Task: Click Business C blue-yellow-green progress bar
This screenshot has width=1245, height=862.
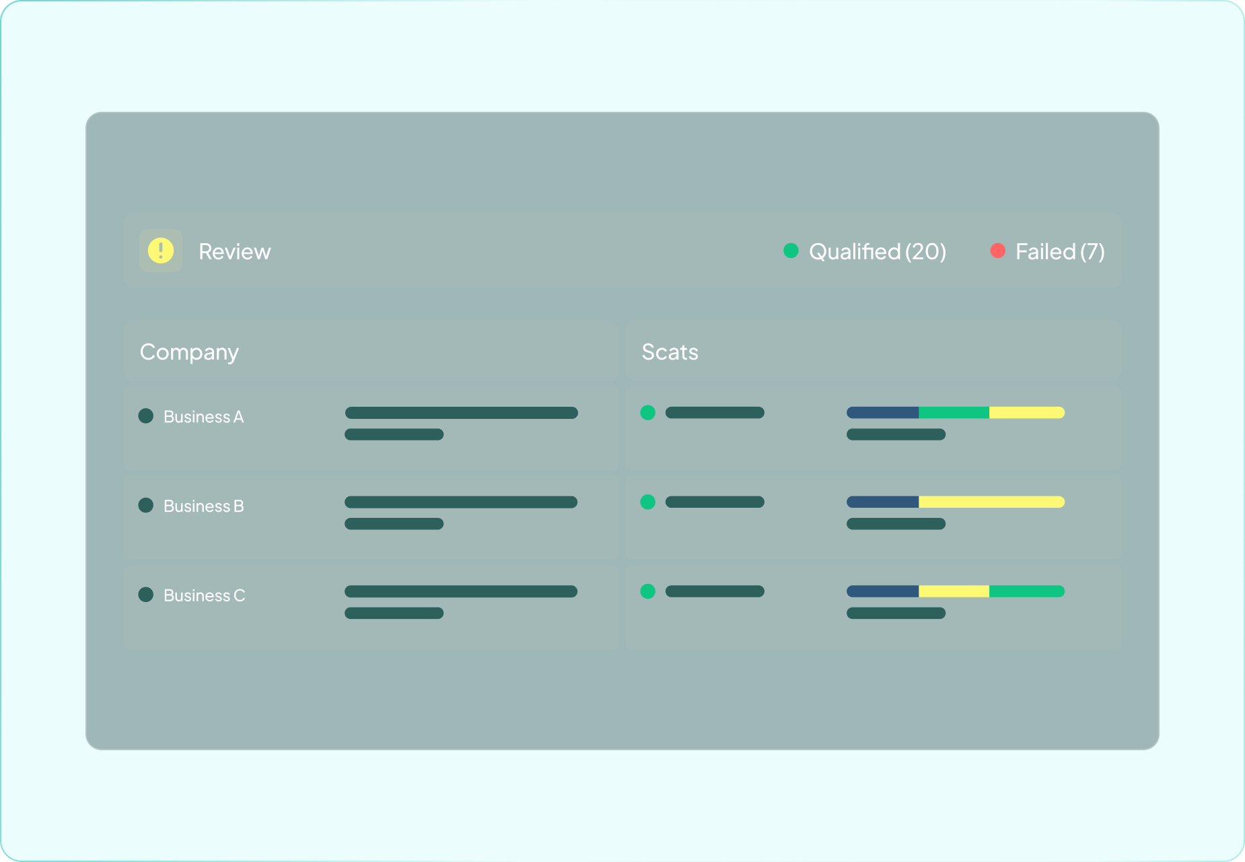Action: pos(956,591)
